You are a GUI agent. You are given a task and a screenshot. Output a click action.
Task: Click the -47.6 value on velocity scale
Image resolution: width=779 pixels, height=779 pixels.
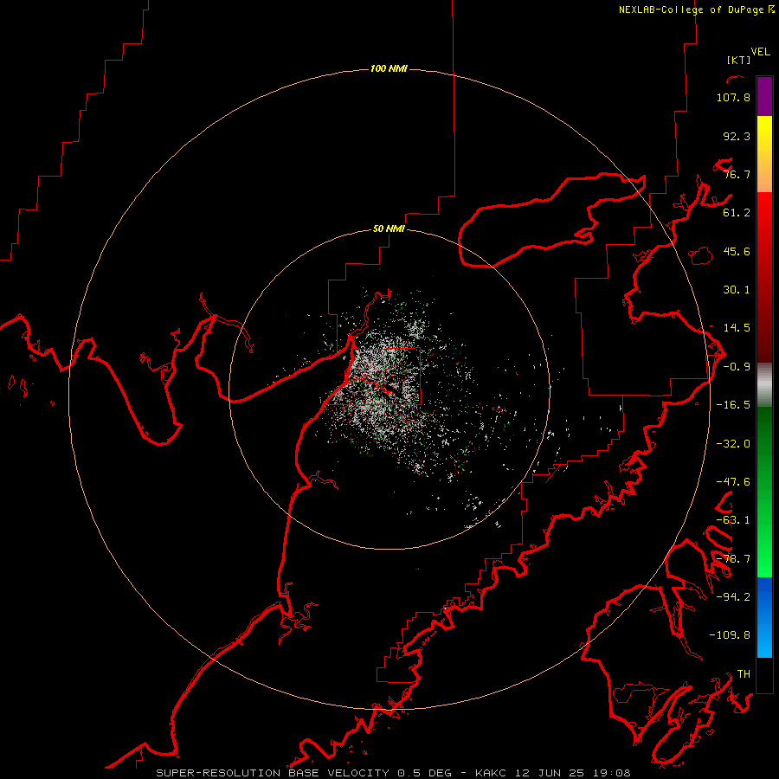[x=733, y=482]
